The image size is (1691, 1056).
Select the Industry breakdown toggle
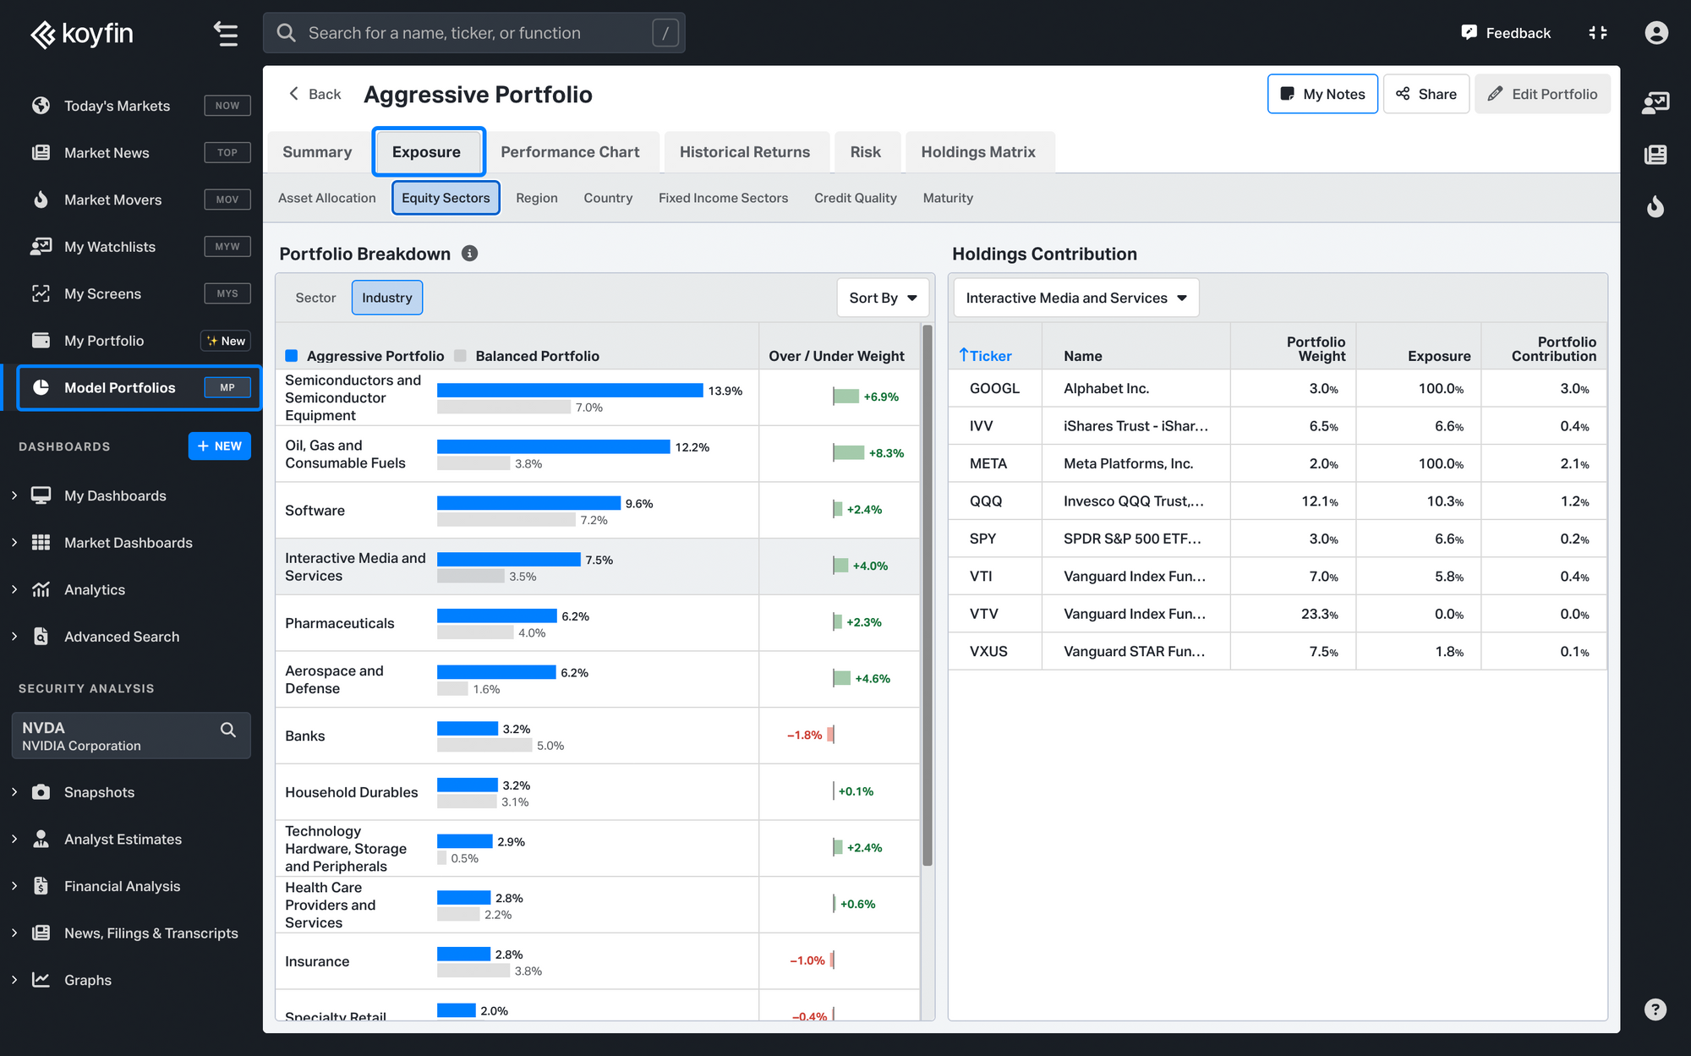tap(386, 298)
